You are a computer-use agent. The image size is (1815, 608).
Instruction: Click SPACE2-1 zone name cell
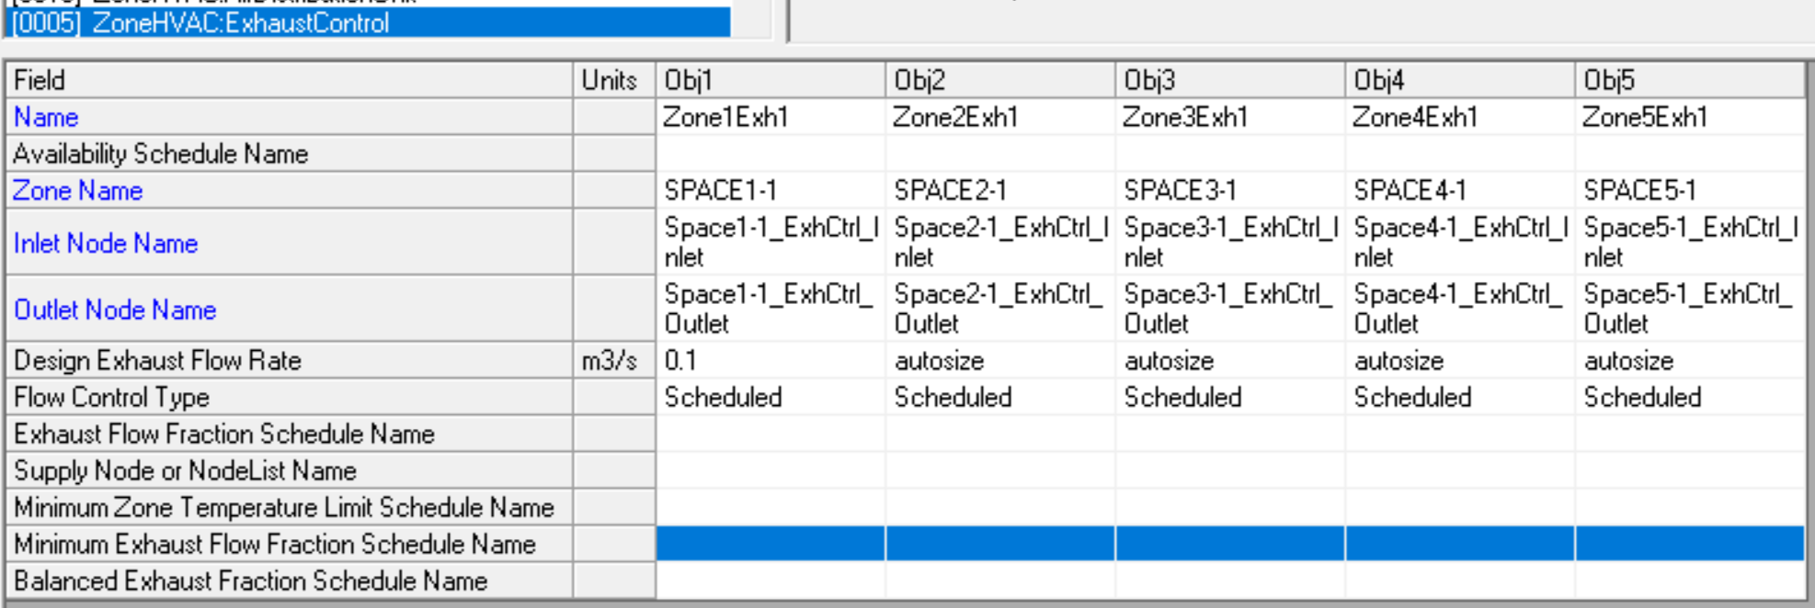[x=999, y=191]
